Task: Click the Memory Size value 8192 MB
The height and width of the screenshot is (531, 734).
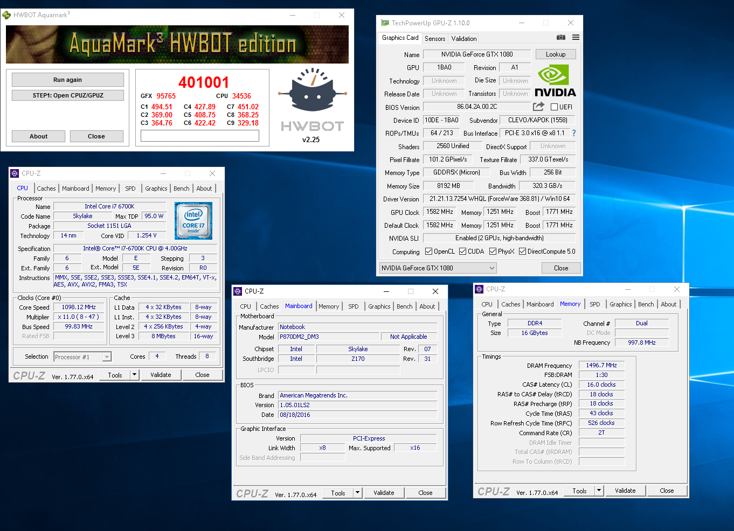Action: tap(448, 186)
